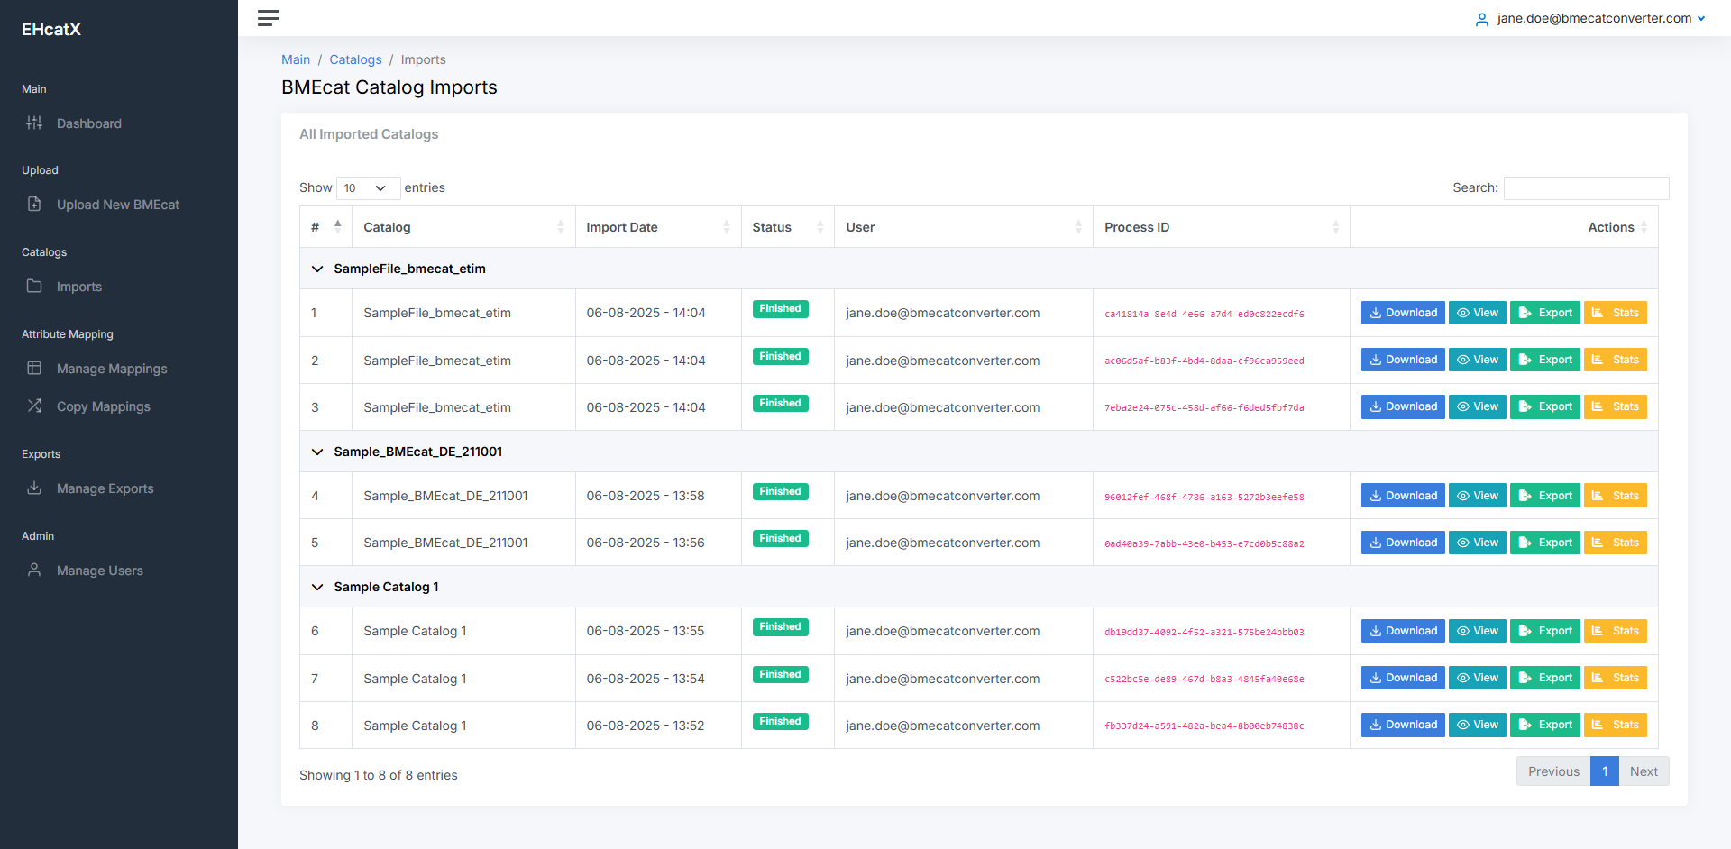Viewport: 1731px width, 849px height.
Task: Follow the Catalogs breadcrumb link
Action: pos(355,59)
